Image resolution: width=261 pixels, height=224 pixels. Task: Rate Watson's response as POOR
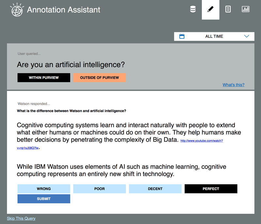point(100,189)
